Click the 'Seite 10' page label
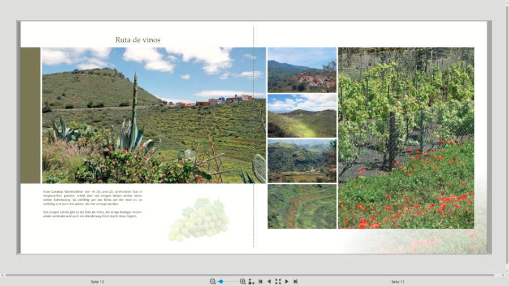The image size is (509, 286). pyautogui.click(x=97, y=282)
